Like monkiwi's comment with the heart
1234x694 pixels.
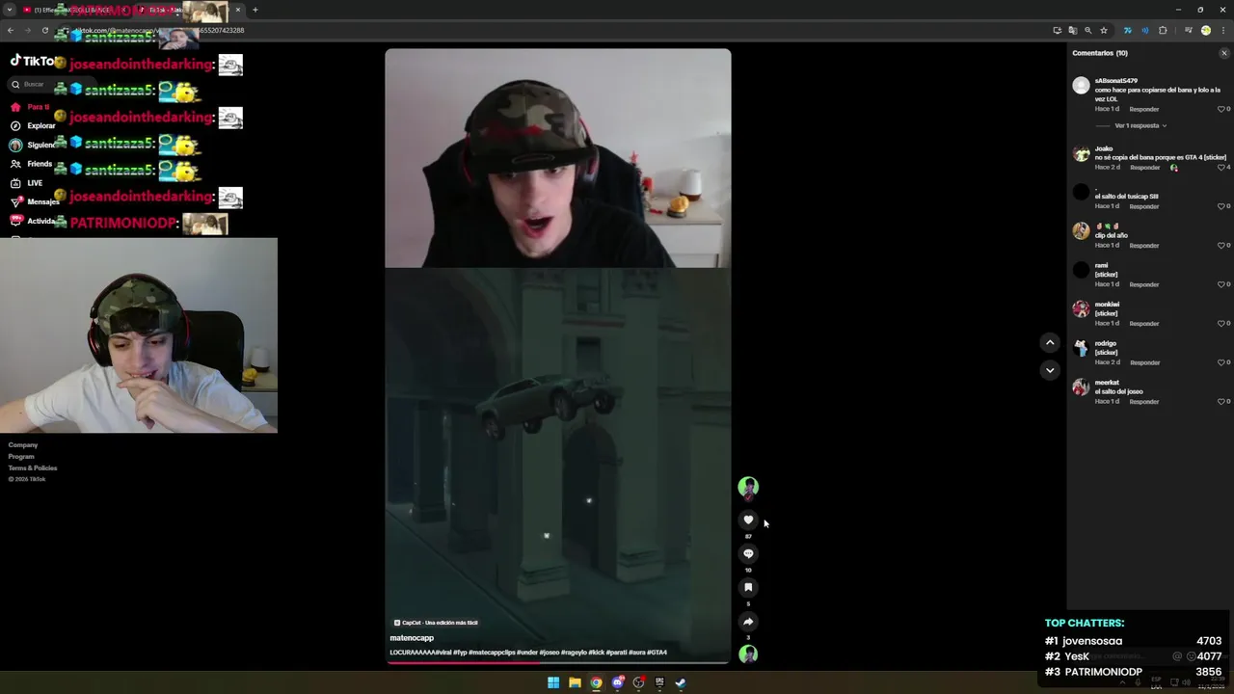[x=1221, y=323]
